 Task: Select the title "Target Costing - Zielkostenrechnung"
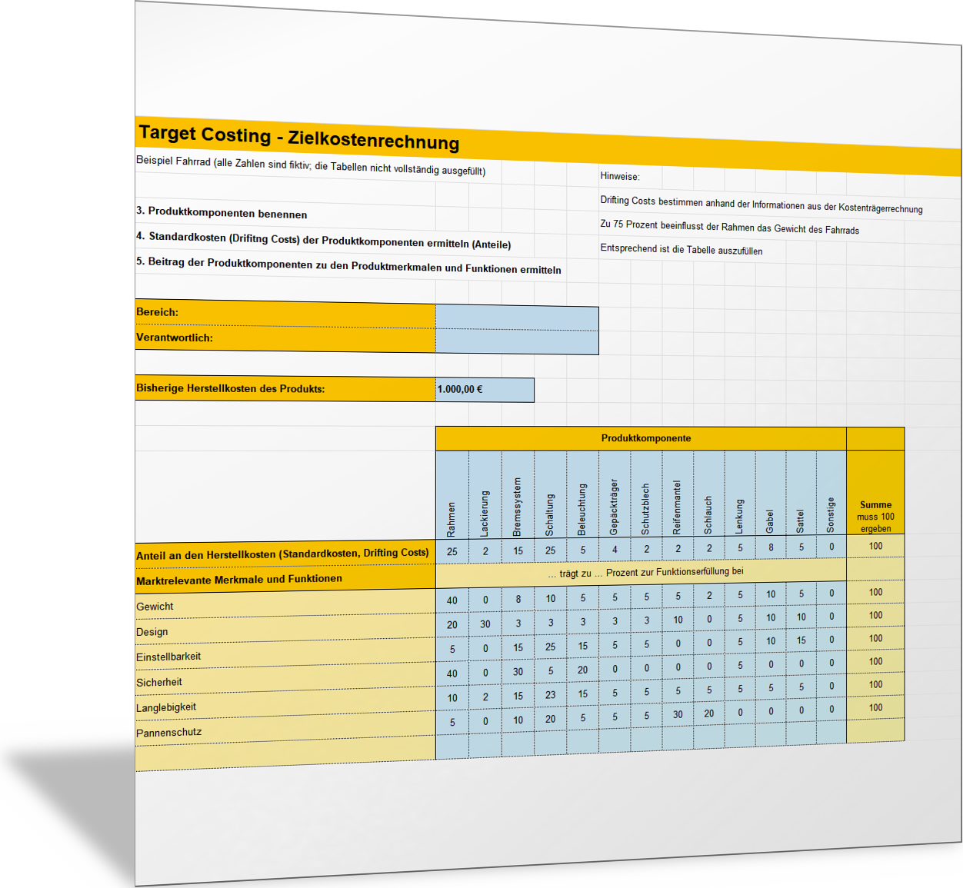click(299, 138)
